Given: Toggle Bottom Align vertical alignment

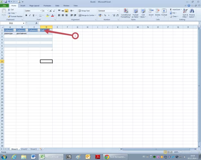Looking at the screenshot, I should coord(66,11).
